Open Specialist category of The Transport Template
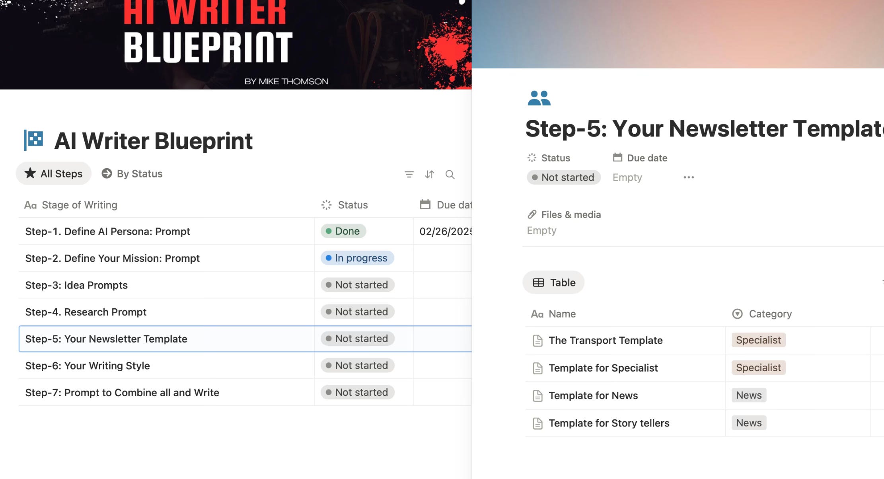The height and width of the screenshot is (479, 884). [758, 340]
